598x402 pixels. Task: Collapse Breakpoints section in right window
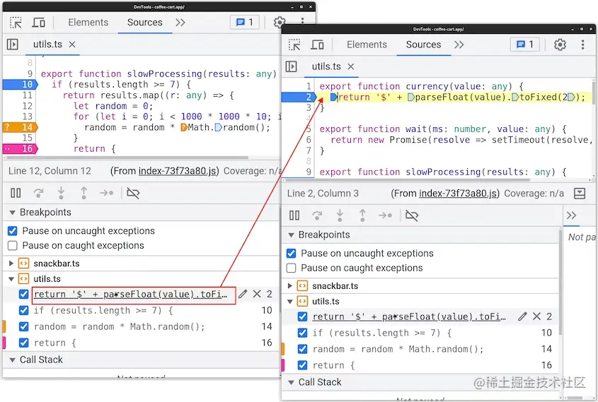coord(291,235)
